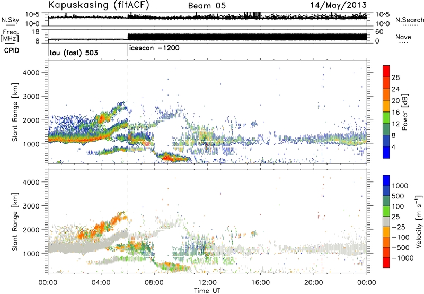The height and width of the screenshot is (294, 424).
Task: Click the 'Time UT' axis title
Action: (x=207, y=291)
